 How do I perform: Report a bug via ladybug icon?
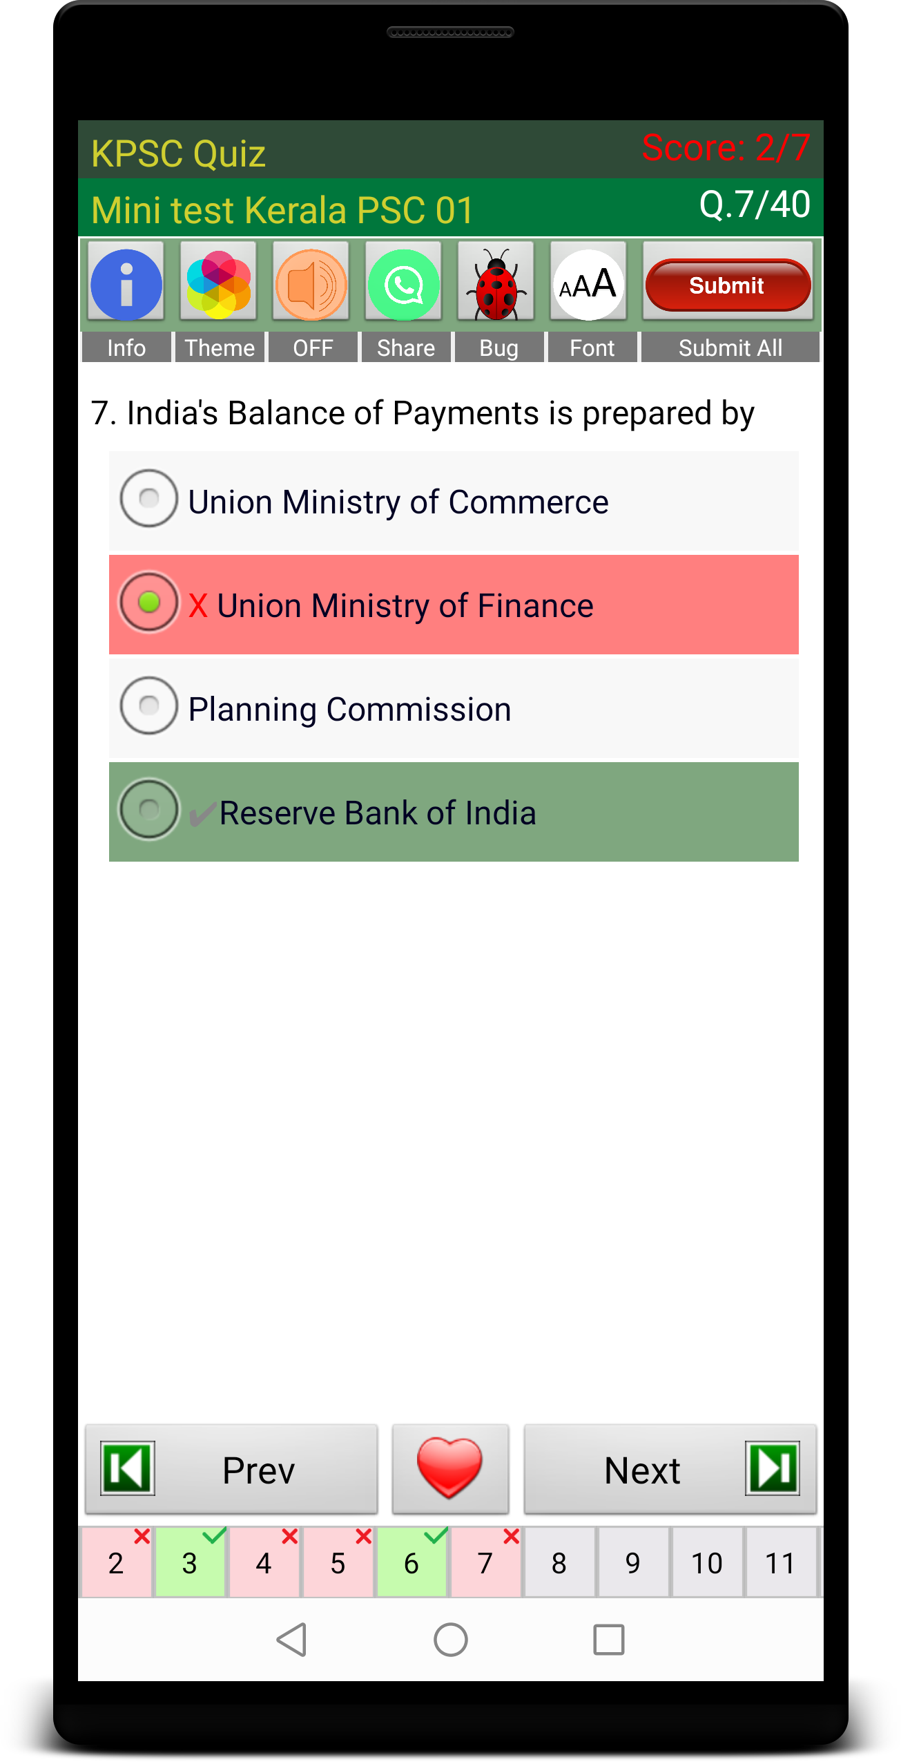pos(496,284)
